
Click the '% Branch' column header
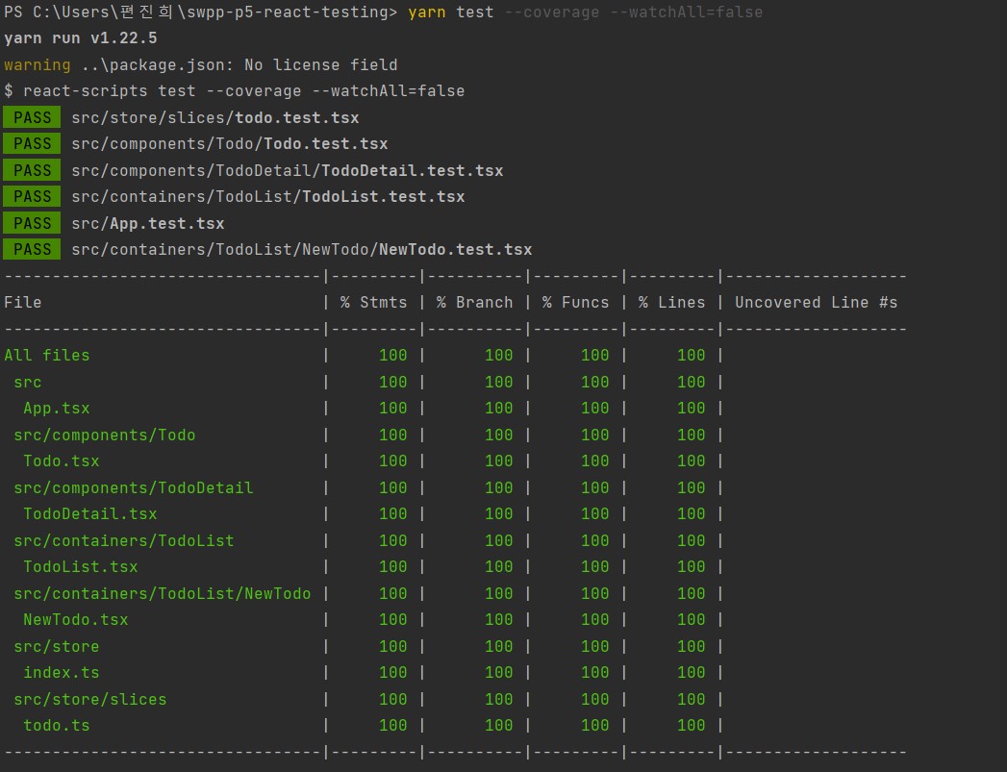(x=474, y=302)
